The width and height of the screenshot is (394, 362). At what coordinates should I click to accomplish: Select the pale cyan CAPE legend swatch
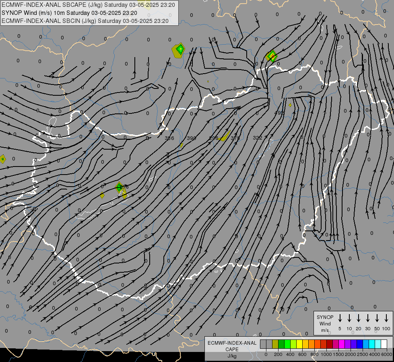pos(378,344)
